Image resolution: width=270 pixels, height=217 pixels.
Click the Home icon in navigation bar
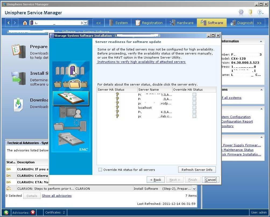point(25,23)
